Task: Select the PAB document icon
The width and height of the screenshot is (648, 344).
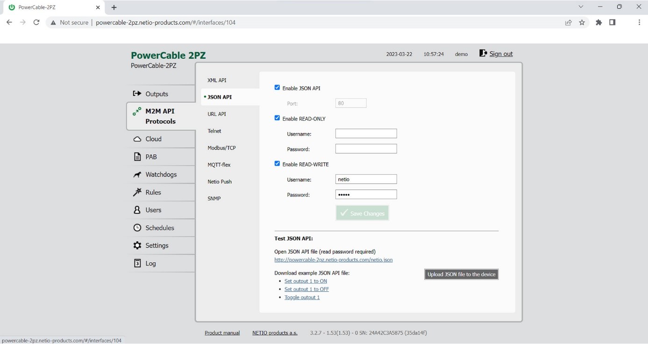Action: coord(137,157)
